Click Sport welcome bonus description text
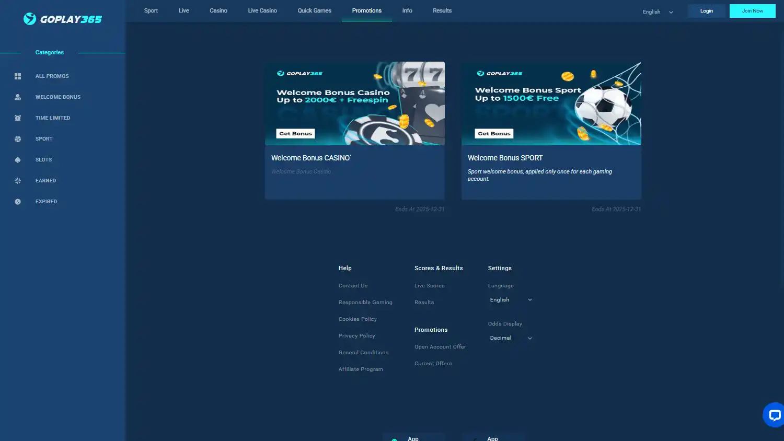Screen dimensions: 784x441 coord(540,175)
